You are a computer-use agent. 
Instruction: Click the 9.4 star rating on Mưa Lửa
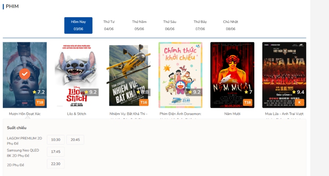click(x=299, y=92)
